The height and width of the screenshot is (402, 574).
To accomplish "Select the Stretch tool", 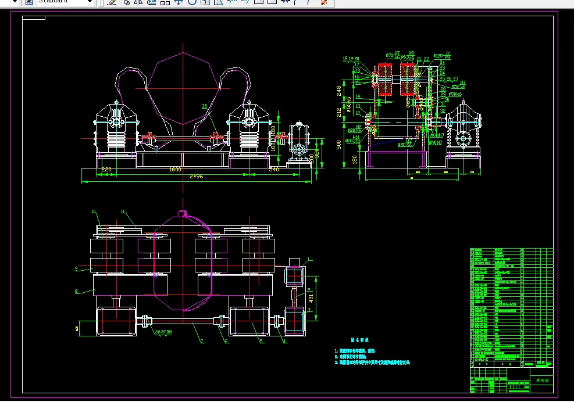I will click(218, 2).
